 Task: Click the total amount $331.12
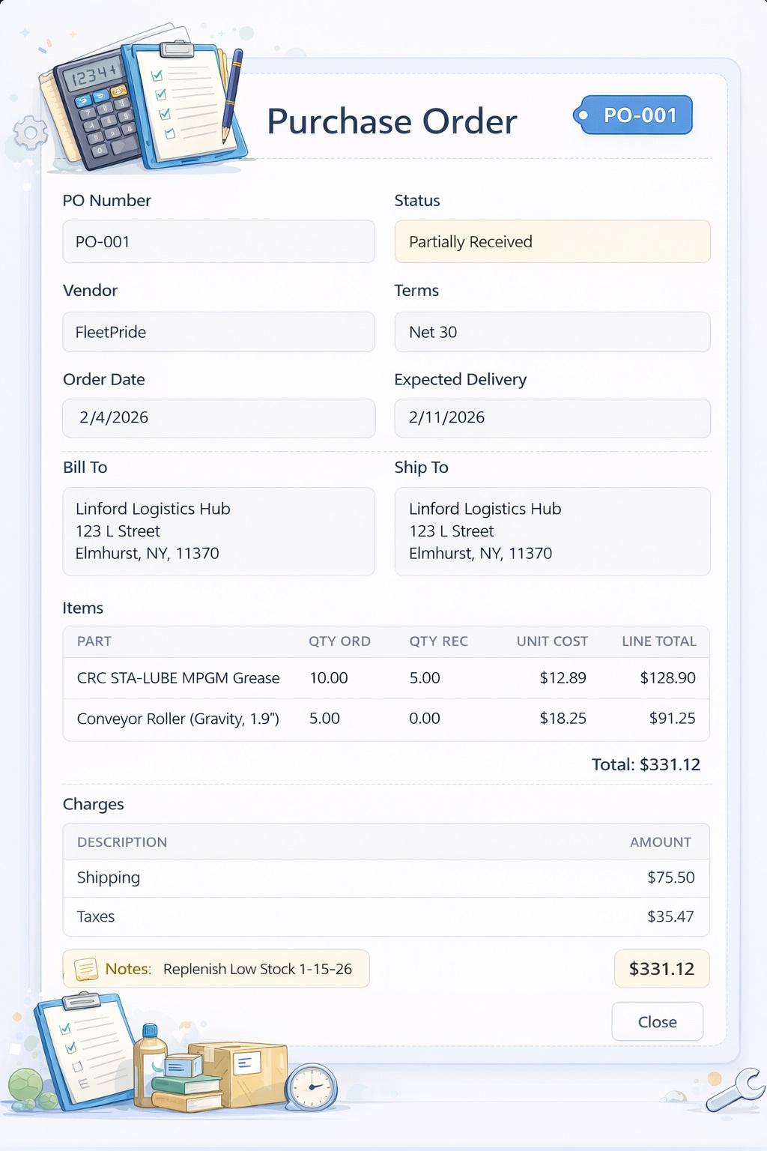(661, 968)
